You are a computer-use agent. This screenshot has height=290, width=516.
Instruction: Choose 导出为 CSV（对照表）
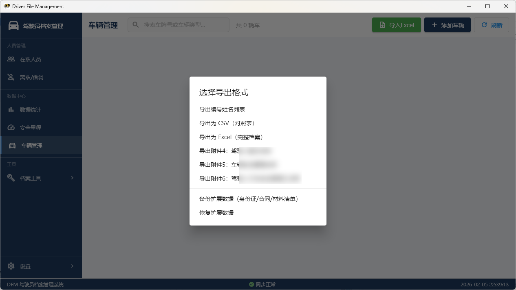227,123
